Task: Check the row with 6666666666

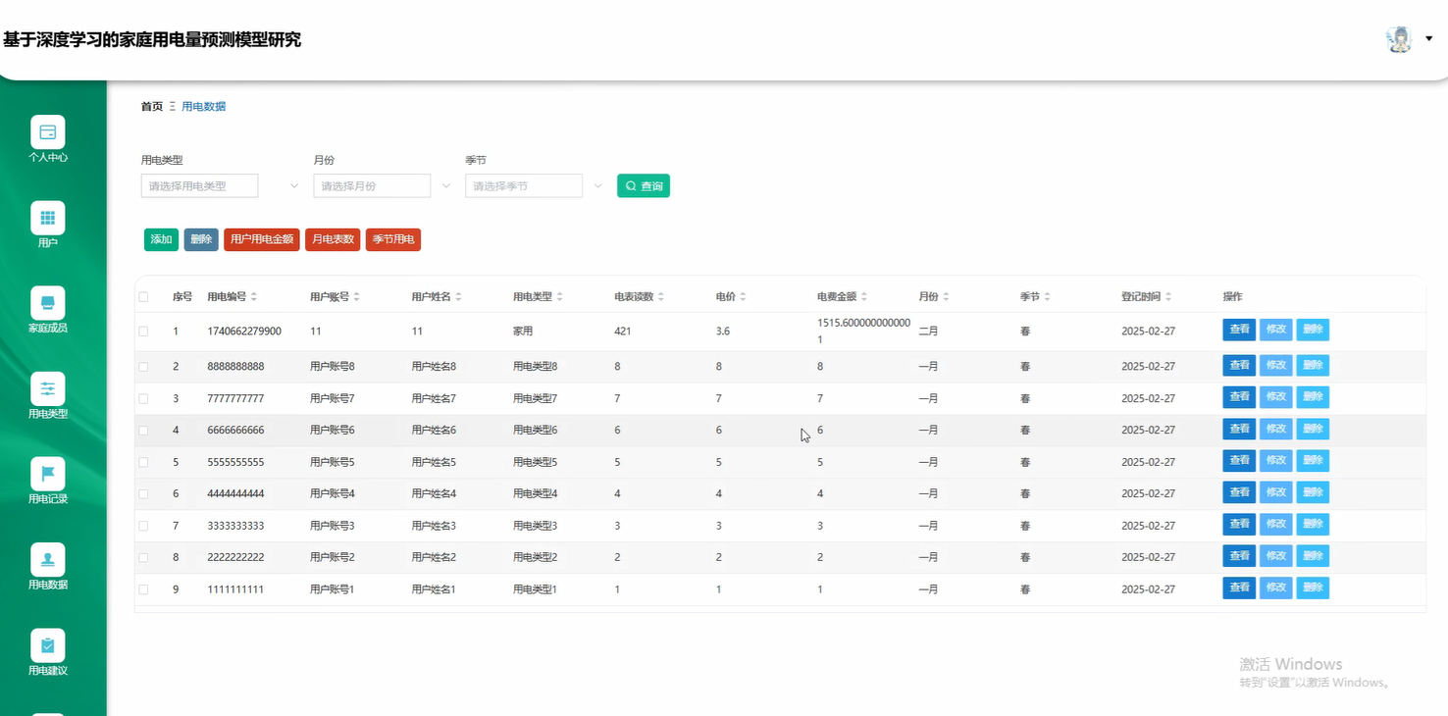Action: tap(144, 430)
